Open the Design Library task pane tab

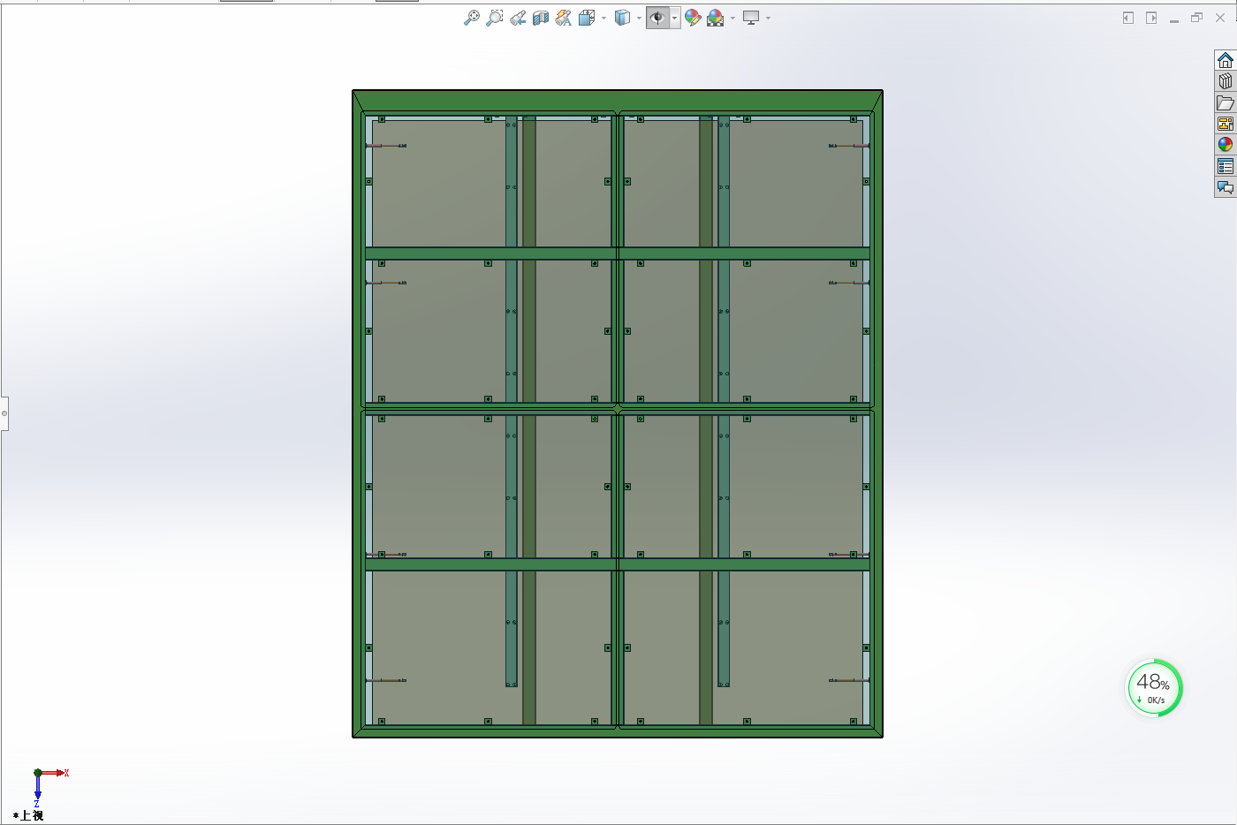[1226, 81]
